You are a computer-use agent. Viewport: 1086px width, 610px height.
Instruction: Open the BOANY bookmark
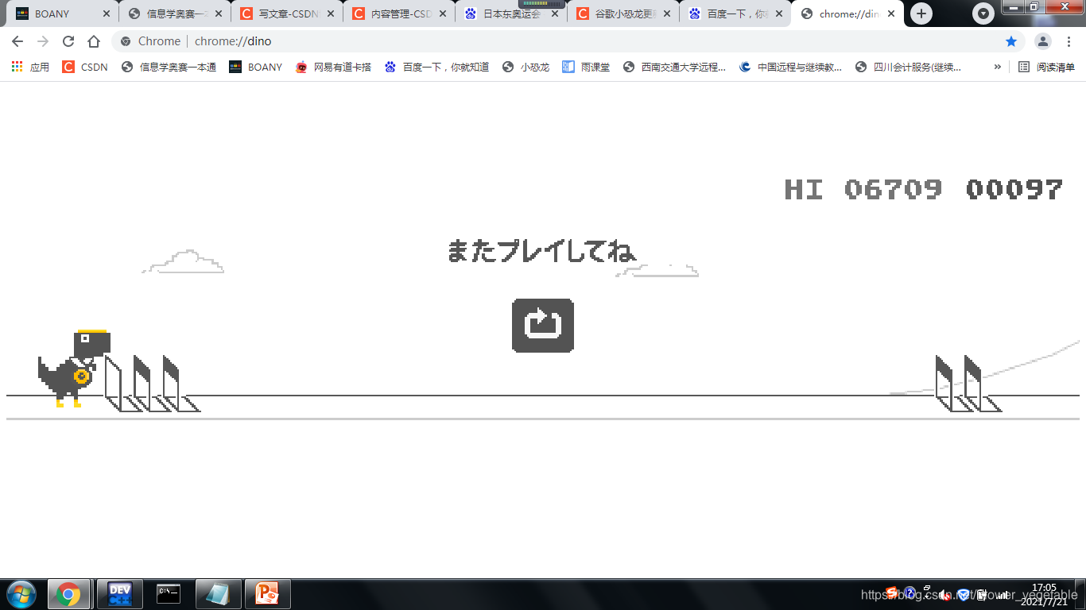pyautogui.click(x=255, y=67)
